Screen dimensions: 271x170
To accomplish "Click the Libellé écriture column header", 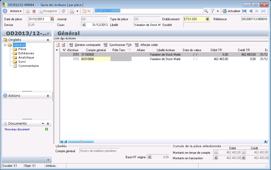I will tap(166, 50).
